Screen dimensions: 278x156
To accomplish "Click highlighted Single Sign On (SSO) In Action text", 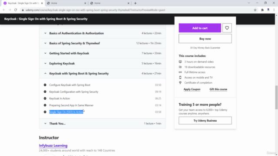I will coord(66,112).
